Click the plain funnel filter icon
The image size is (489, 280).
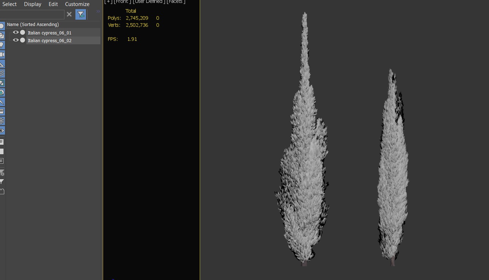(x=2, y=182)
